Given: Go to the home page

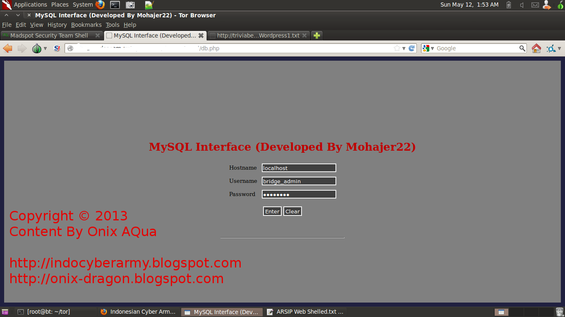Looking at the screenshot, I should coord(536,48).
